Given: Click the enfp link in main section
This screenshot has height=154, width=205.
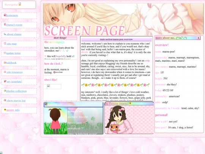Looking at the screenshot, I should pyautogui.click(x=147, y=60).
